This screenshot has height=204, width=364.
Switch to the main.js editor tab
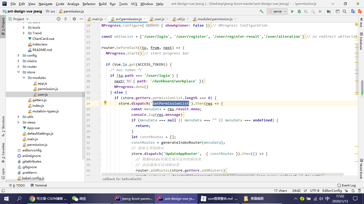tap(97, 19)
